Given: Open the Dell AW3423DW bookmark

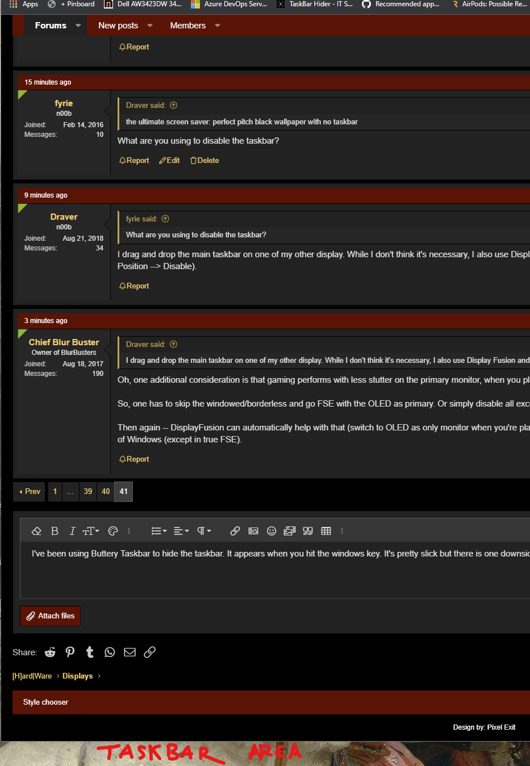Looking at the screenshot, I should 143,4.
